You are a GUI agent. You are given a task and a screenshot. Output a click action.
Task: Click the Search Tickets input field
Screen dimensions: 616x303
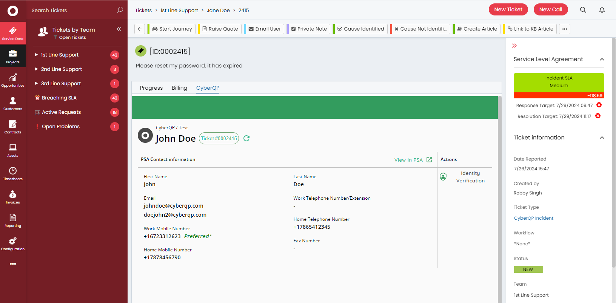pos(72,10)
